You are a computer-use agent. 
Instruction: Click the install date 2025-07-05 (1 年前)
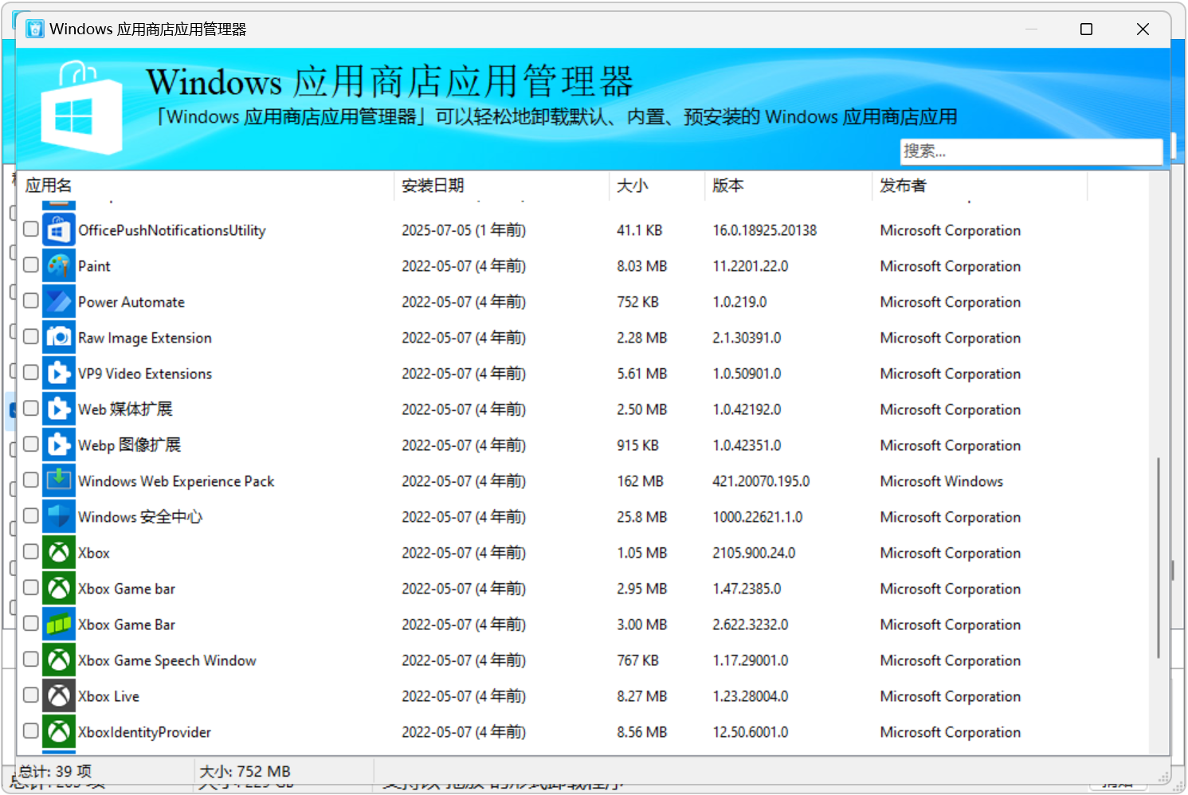coord(464,230)
